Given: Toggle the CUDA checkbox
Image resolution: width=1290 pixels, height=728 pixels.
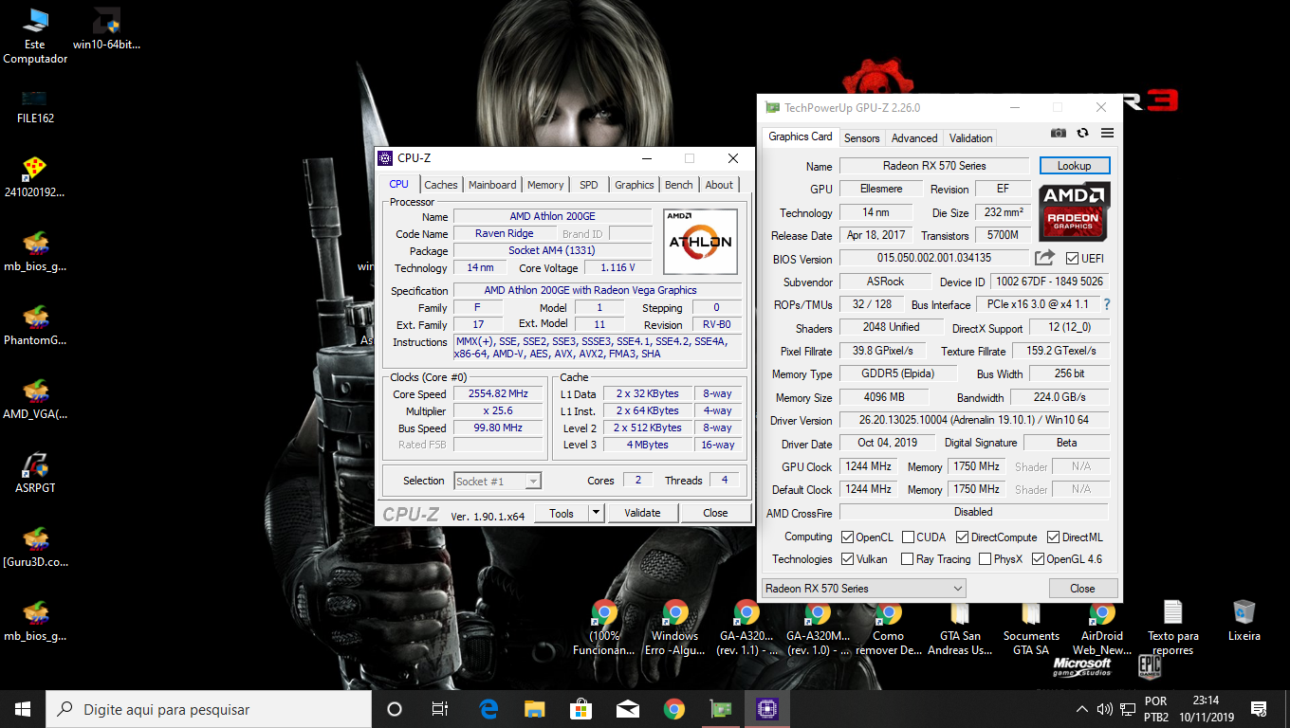Looking at the screenshot, I should (909, 537).
